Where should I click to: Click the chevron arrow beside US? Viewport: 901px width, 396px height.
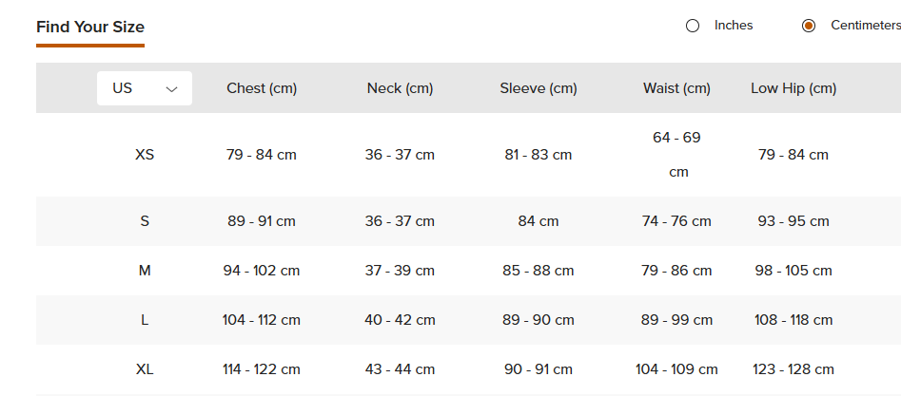pyautogui.click(x=172, y=89)
